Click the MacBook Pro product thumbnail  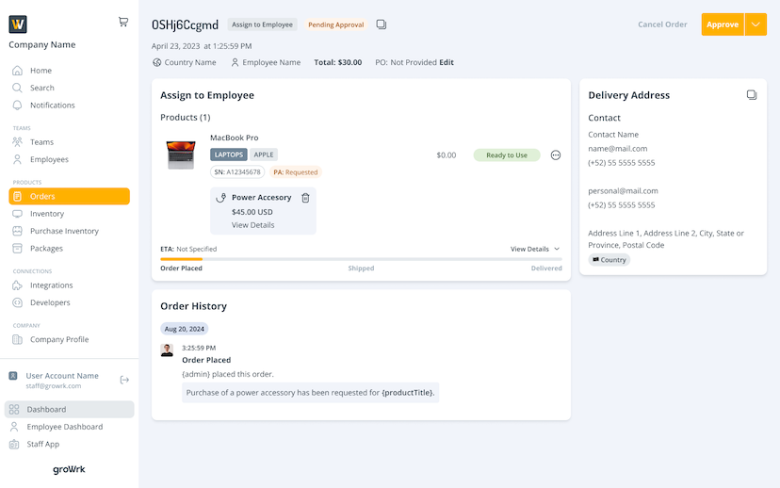tap(181, 155)
